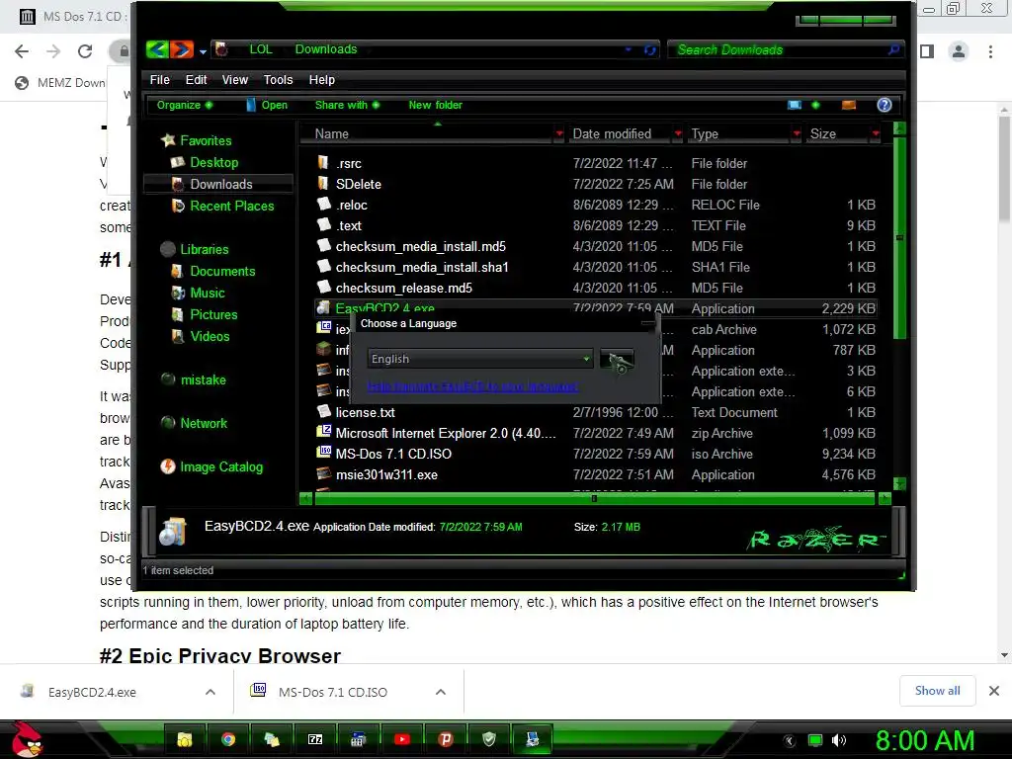Click the help translate EasyBCD link

coord(472,386)
